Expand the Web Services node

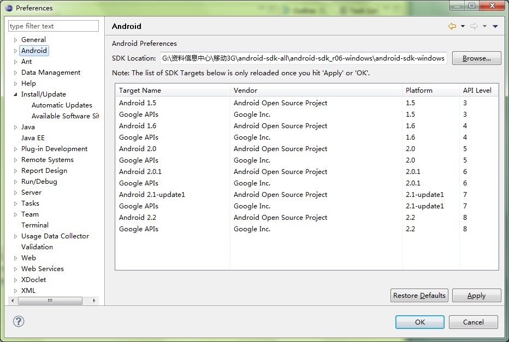click(x=15, y=269)
